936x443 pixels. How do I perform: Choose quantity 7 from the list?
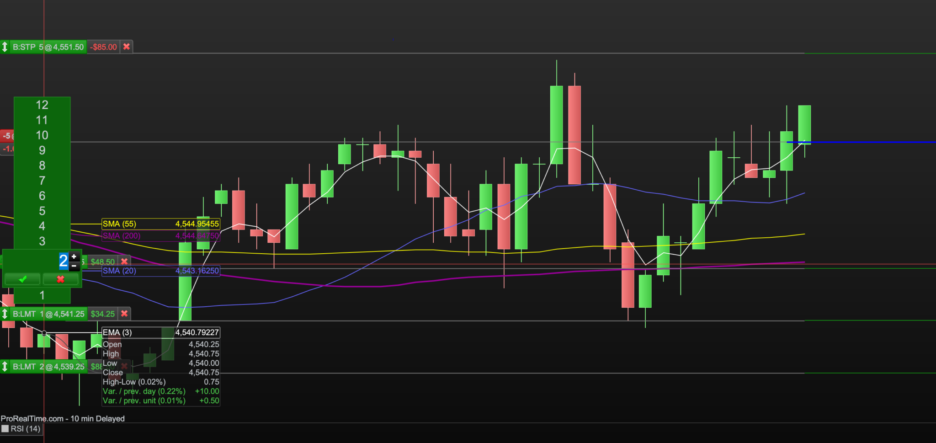click(x=42, y=180)
